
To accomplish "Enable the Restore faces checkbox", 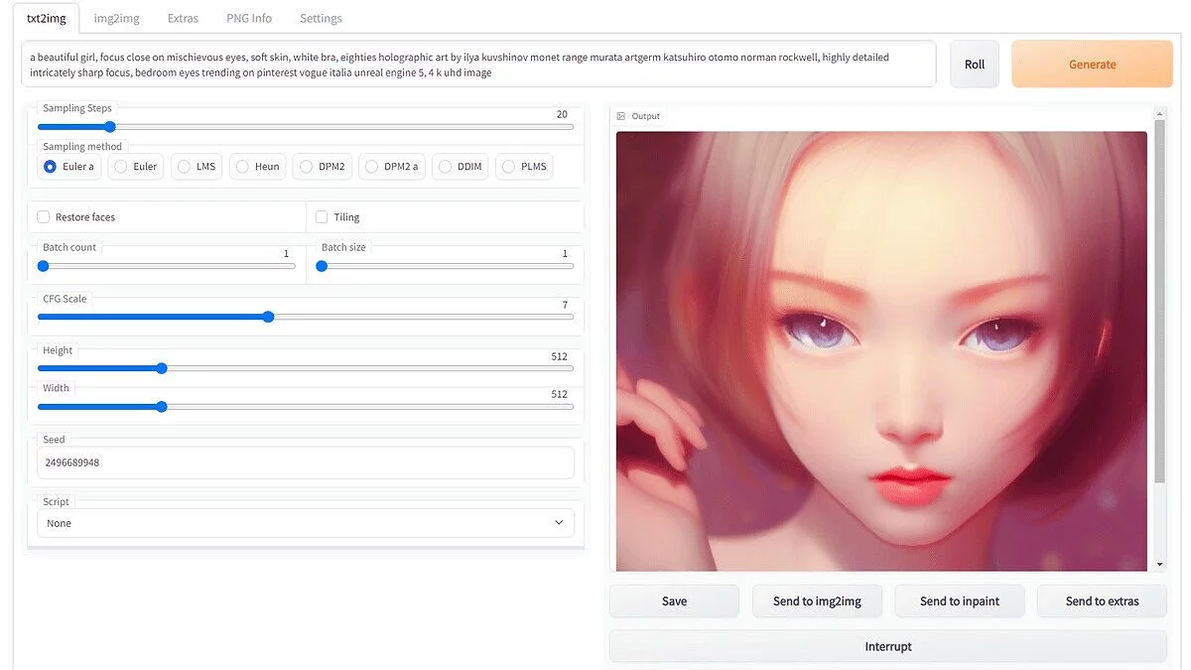I will pos(44,217).
